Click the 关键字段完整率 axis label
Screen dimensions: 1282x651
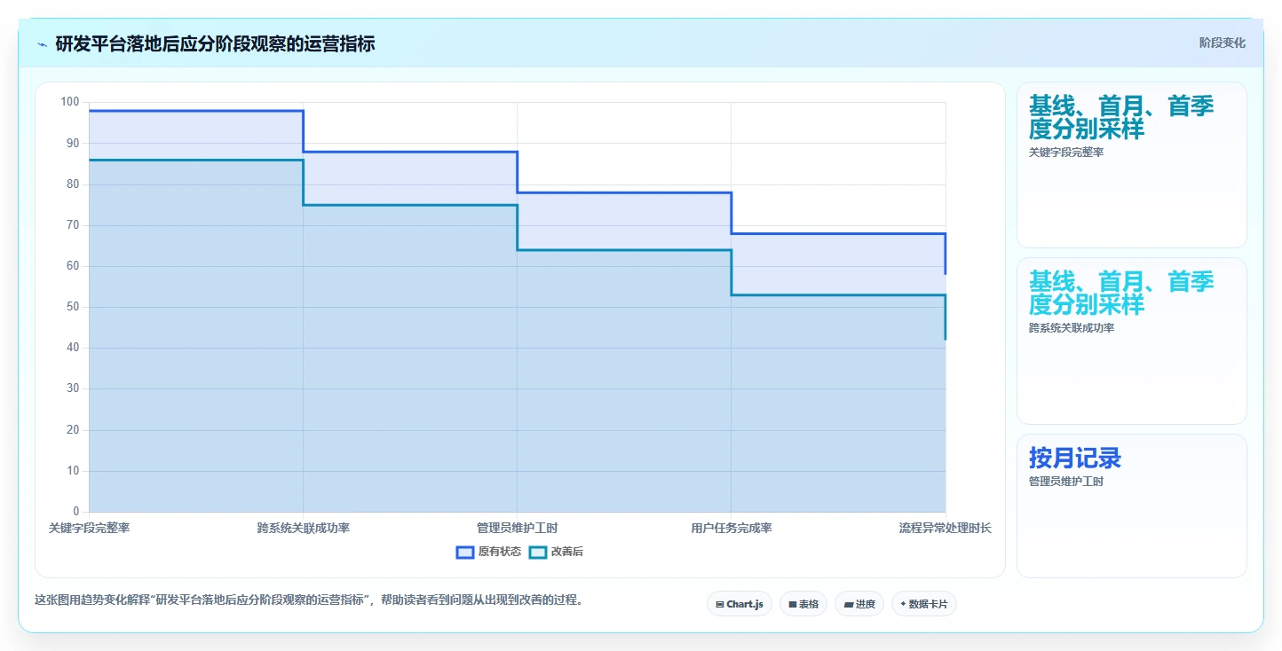[x=90, y=528]
